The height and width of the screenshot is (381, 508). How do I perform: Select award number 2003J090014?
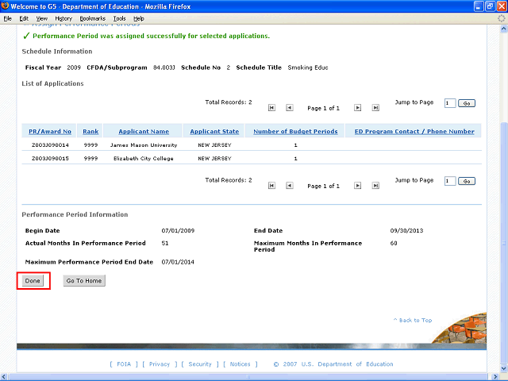pyautogui.click(x=50, y=145)
